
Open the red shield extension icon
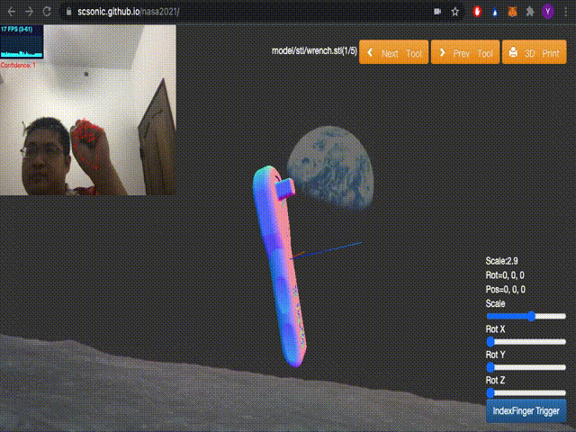477,12
